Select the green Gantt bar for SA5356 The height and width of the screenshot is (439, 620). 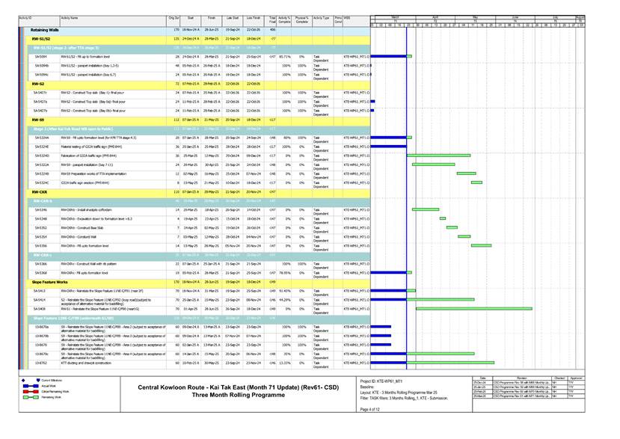[480, 245]
